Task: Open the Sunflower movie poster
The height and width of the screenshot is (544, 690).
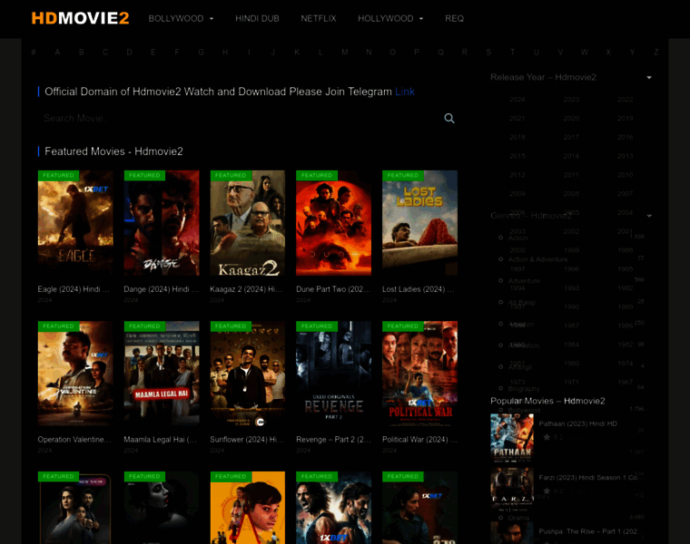Action: click(248, 374)
